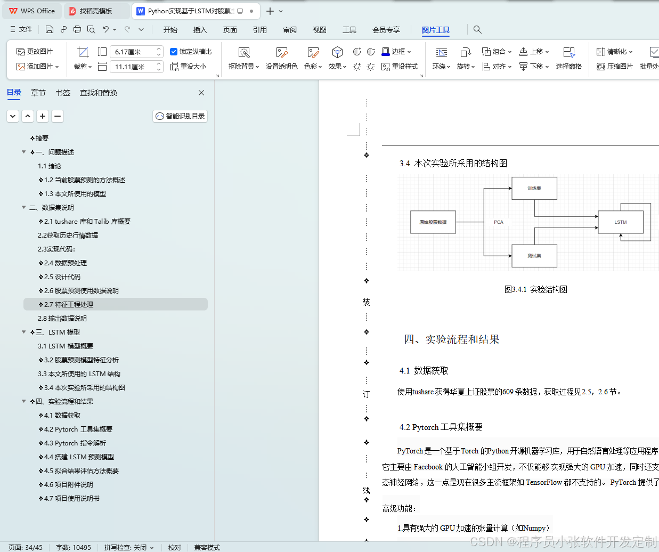Viewport: 659px width, 552px height.
Task: Switch to the Review (审阅) ribbon tab
Action: 290,29
